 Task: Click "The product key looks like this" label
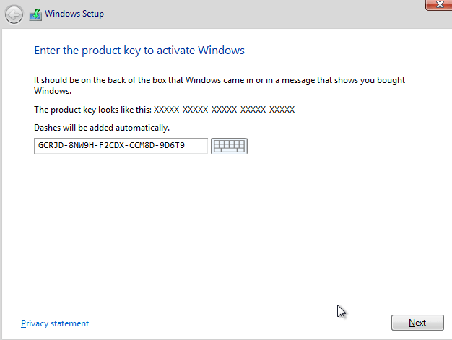tap(92, 110)
